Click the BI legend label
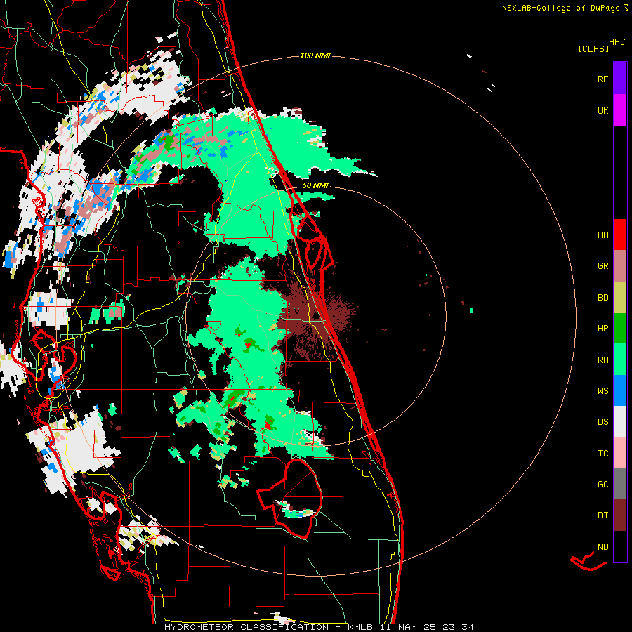Image resolution: width=632 pixels, height=632 pixels. [x=603, y=515]
